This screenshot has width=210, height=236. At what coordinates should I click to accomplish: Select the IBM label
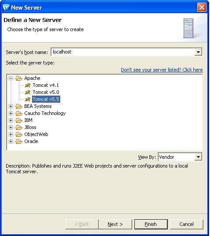tap(29, 120)
